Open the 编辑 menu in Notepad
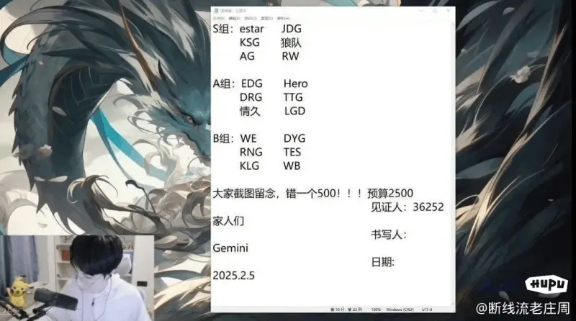This screenshot has height=321, width=576. tap(234, 19)
